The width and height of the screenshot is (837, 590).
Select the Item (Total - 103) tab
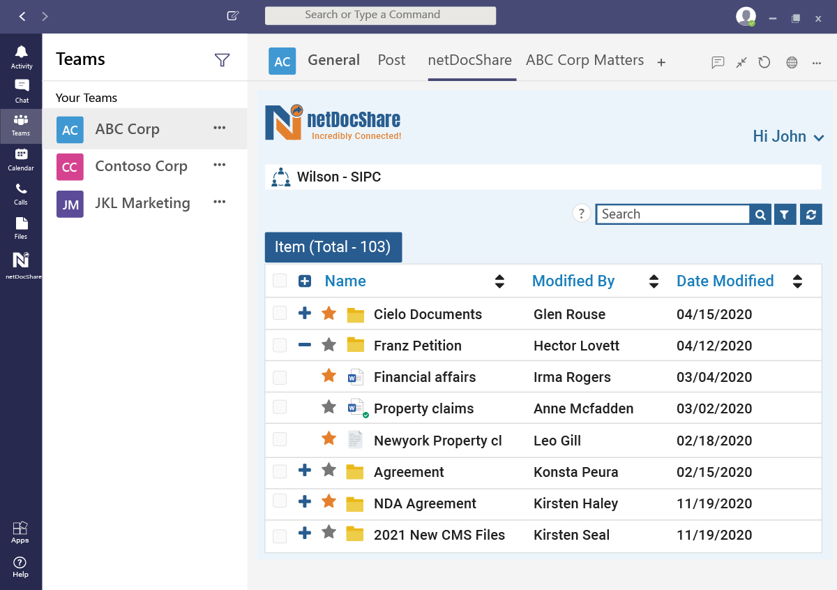[x=333, y=247]
